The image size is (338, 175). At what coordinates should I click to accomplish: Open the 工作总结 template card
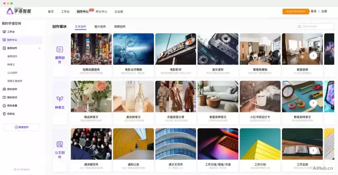click(302, 150)
